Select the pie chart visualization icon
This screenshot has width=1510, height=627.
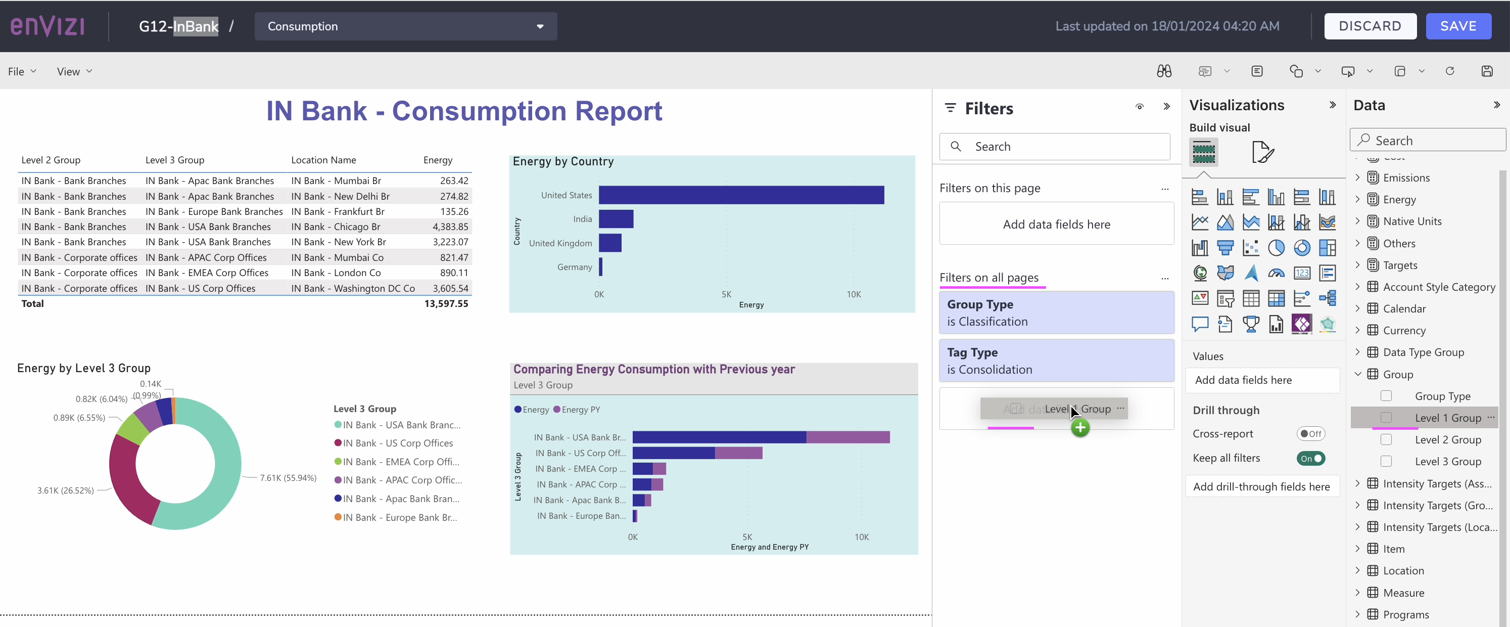click(1276, 248)
